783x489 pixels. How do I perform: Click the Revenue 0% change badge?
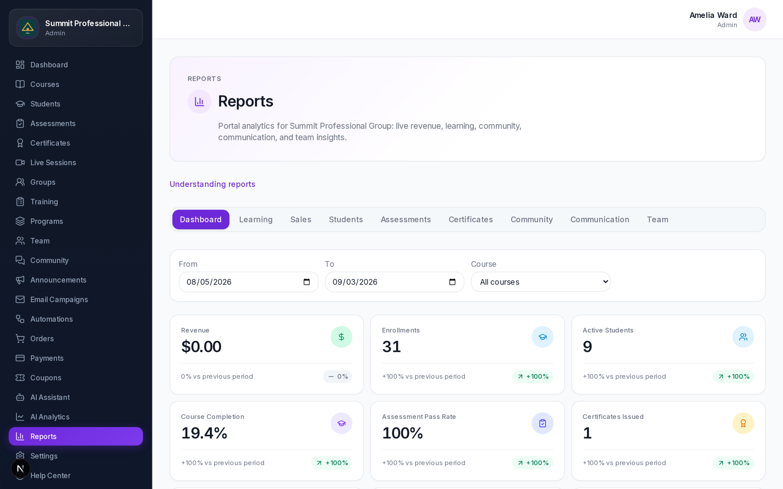coord(337,377)
